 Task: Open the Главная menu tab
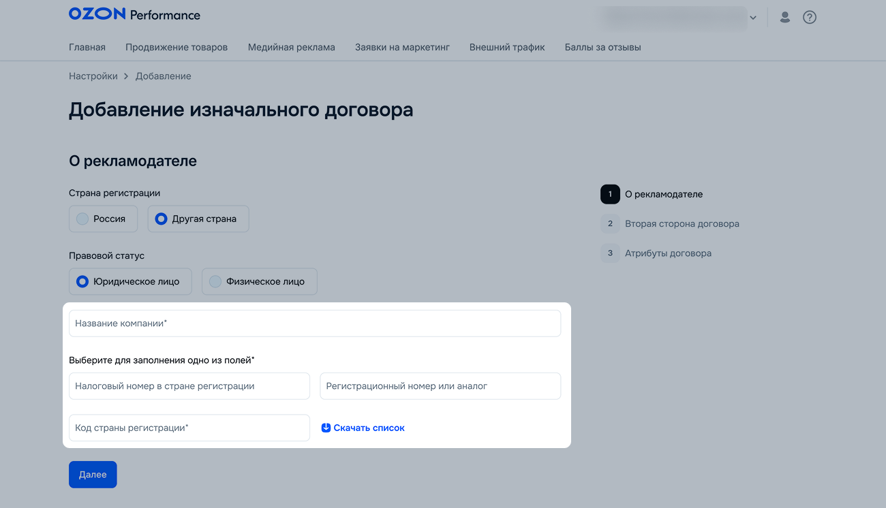(x=87, y=47)
